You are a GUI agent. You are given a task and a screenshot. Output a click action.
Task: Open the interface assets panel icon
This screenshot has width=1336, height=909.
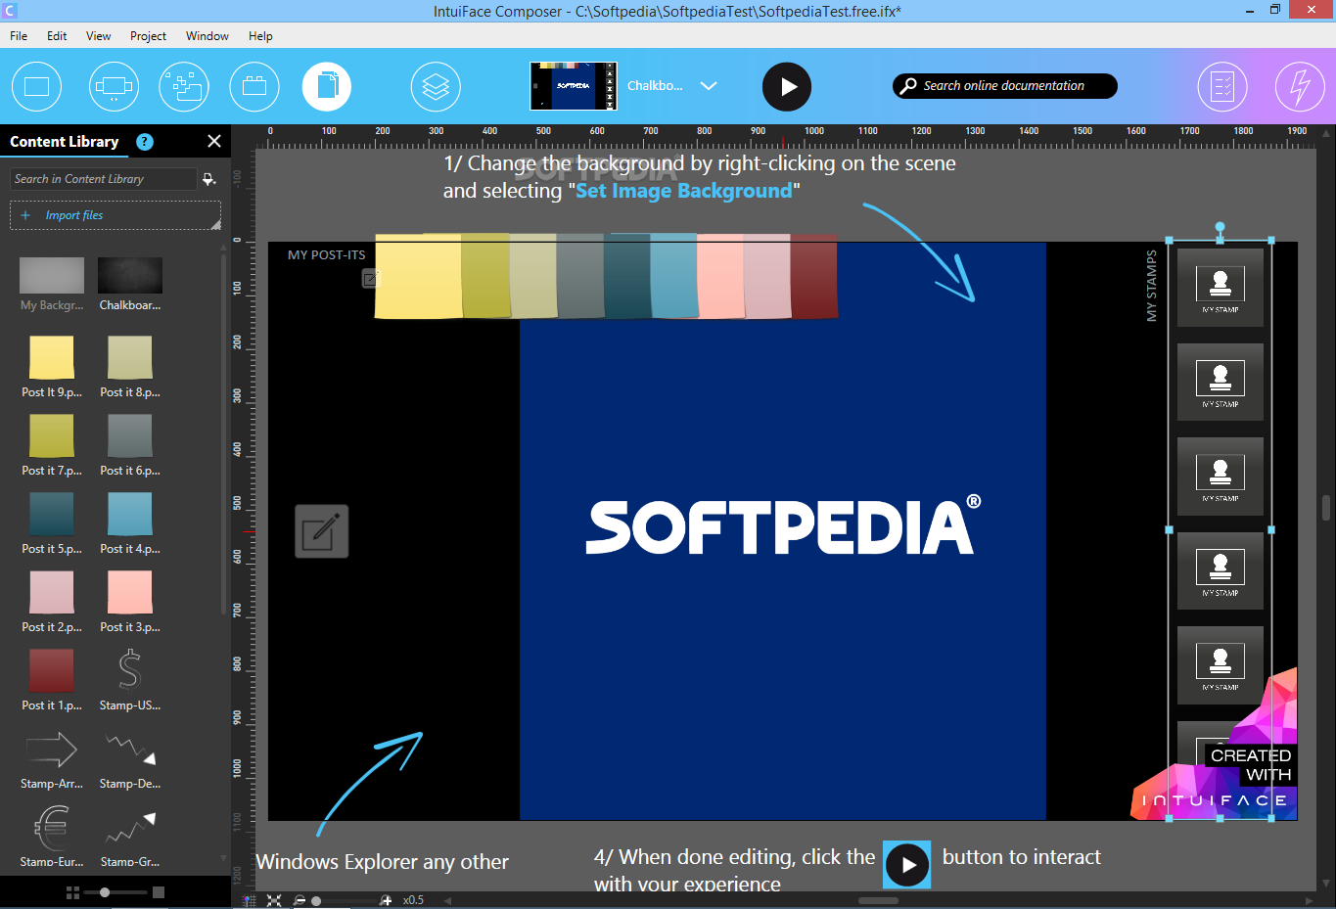tap(184, 86)
